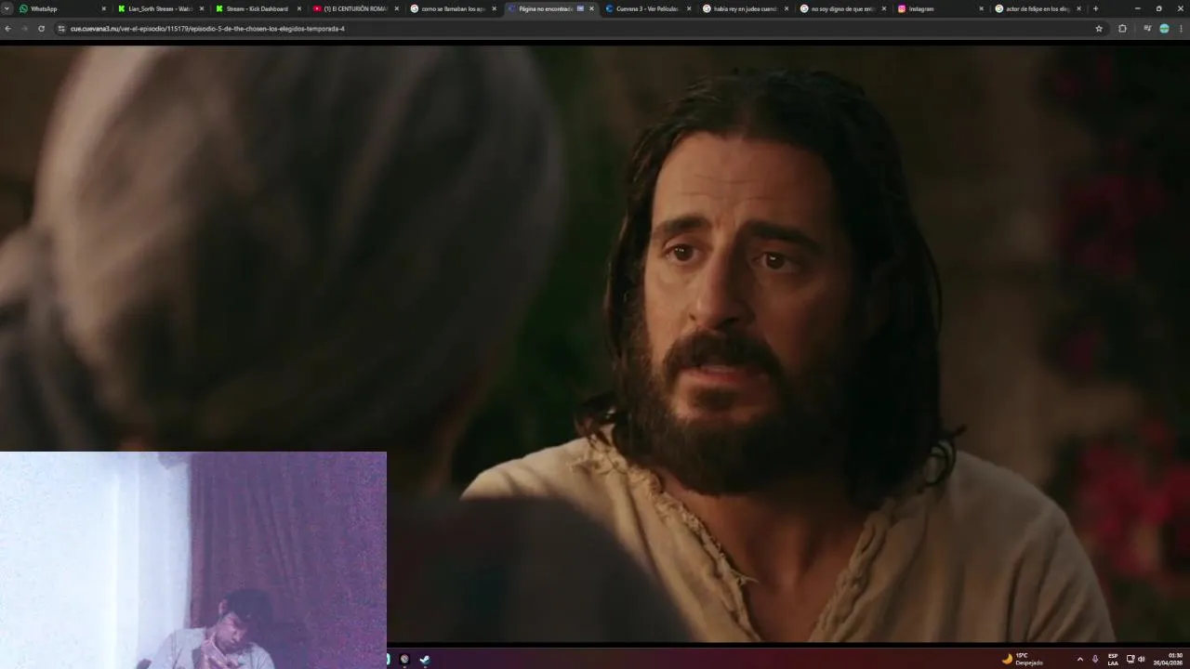Viewport: 1190px width, 669px height.
Task: Open the clock and calendar showing 01:30
Action: coord(1169,659)
